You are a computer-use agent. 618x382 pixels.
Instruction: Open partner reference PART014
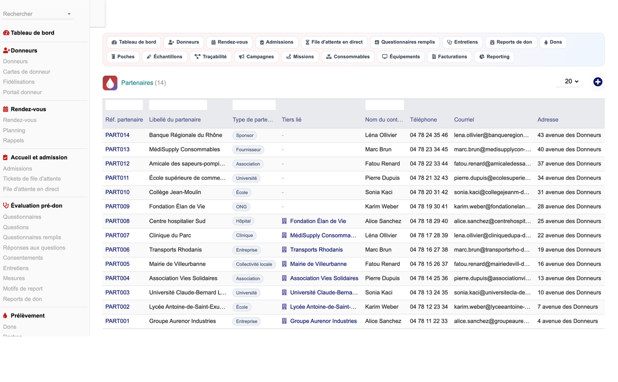pyautogui.click(x=117, y=135)
